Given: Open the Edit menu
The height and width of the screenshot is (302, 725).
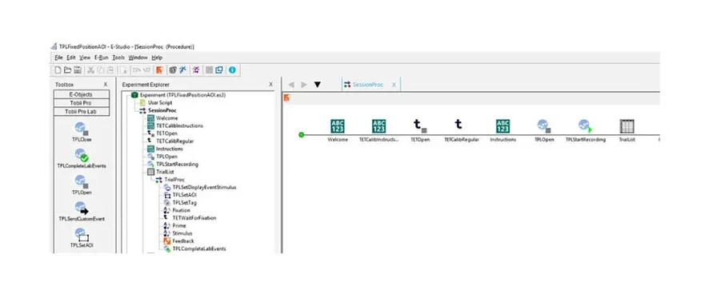Looking at the screenshot, I should click(71, 58).
